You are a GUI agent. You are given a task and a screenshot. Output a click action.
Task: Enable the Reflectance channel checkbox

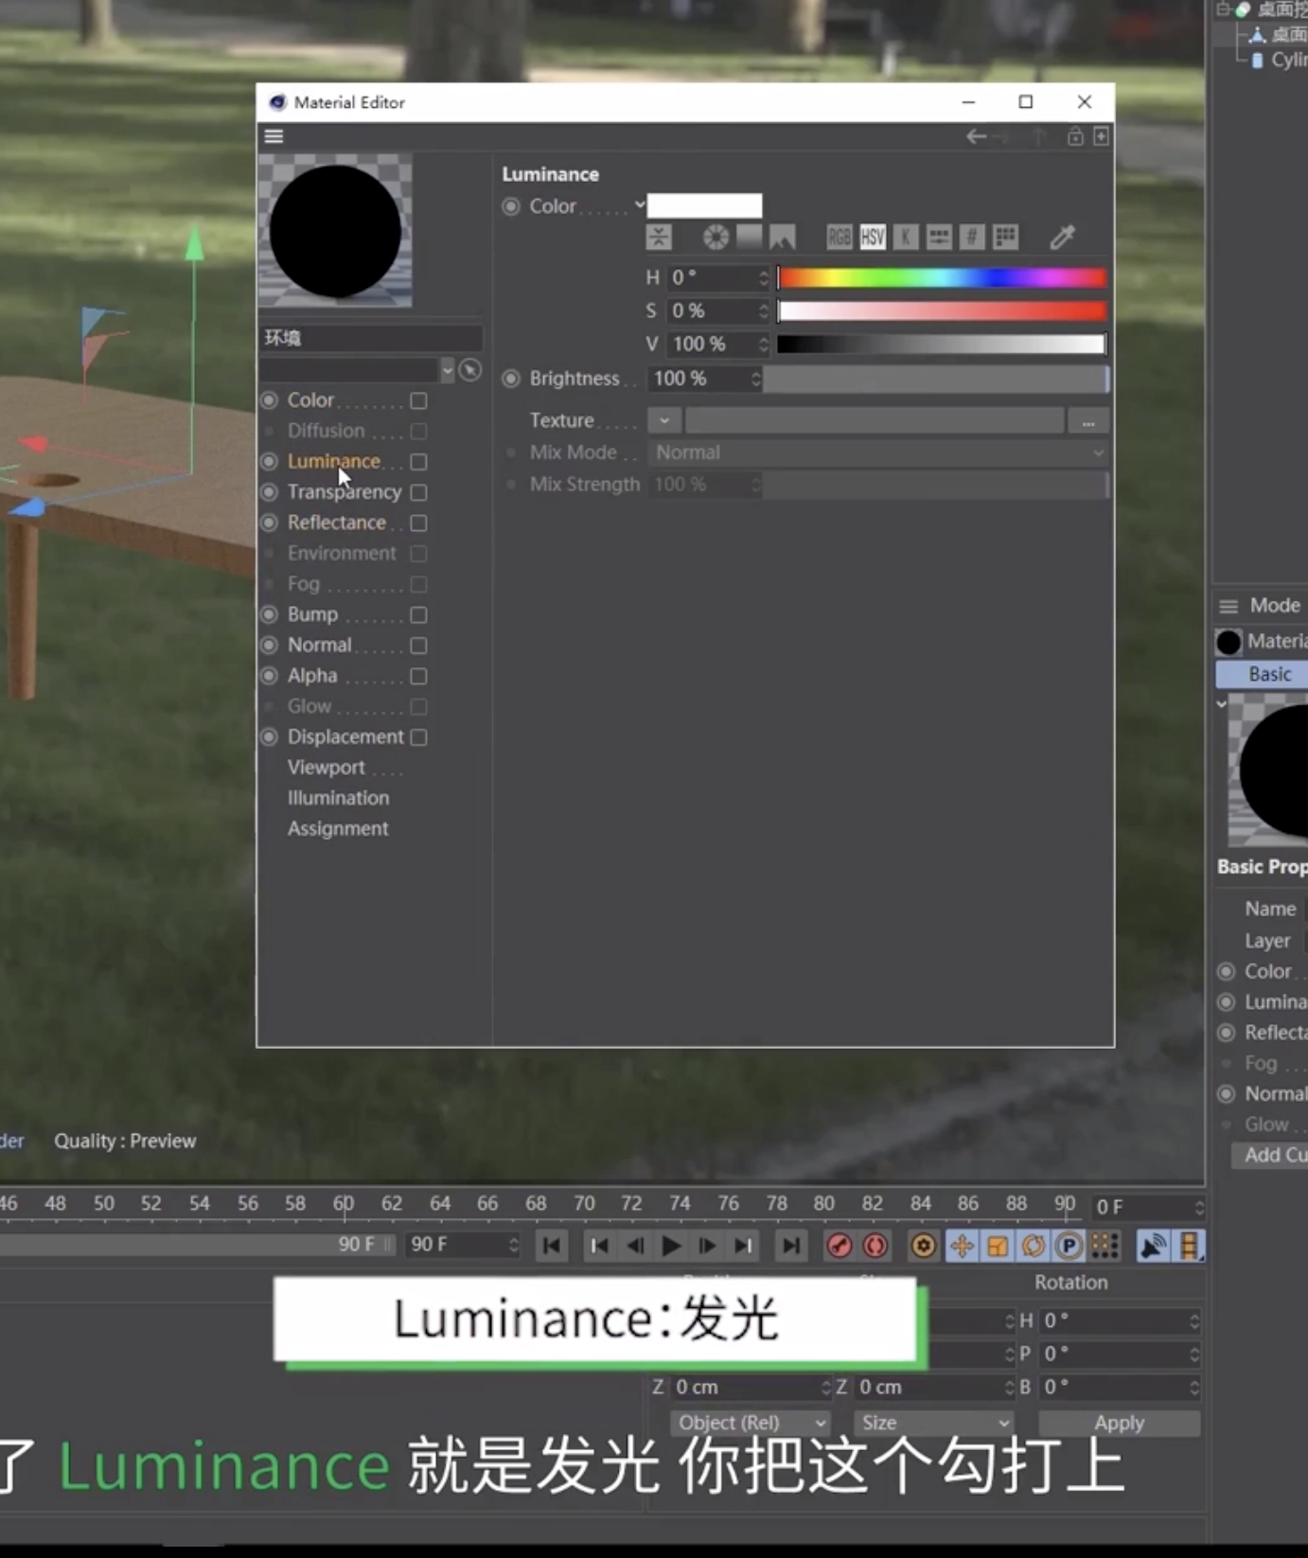[418, 523]
